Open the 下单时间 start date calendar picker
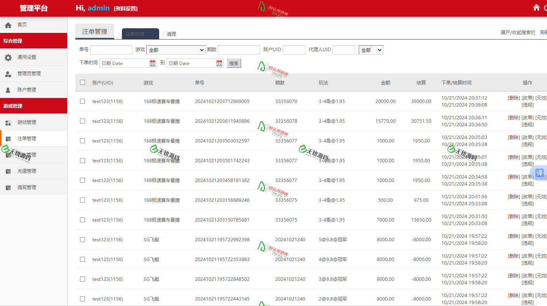Image resolution: width=547 pixels, height=306 pixels. pyautogui.click(x=153, y=63)
